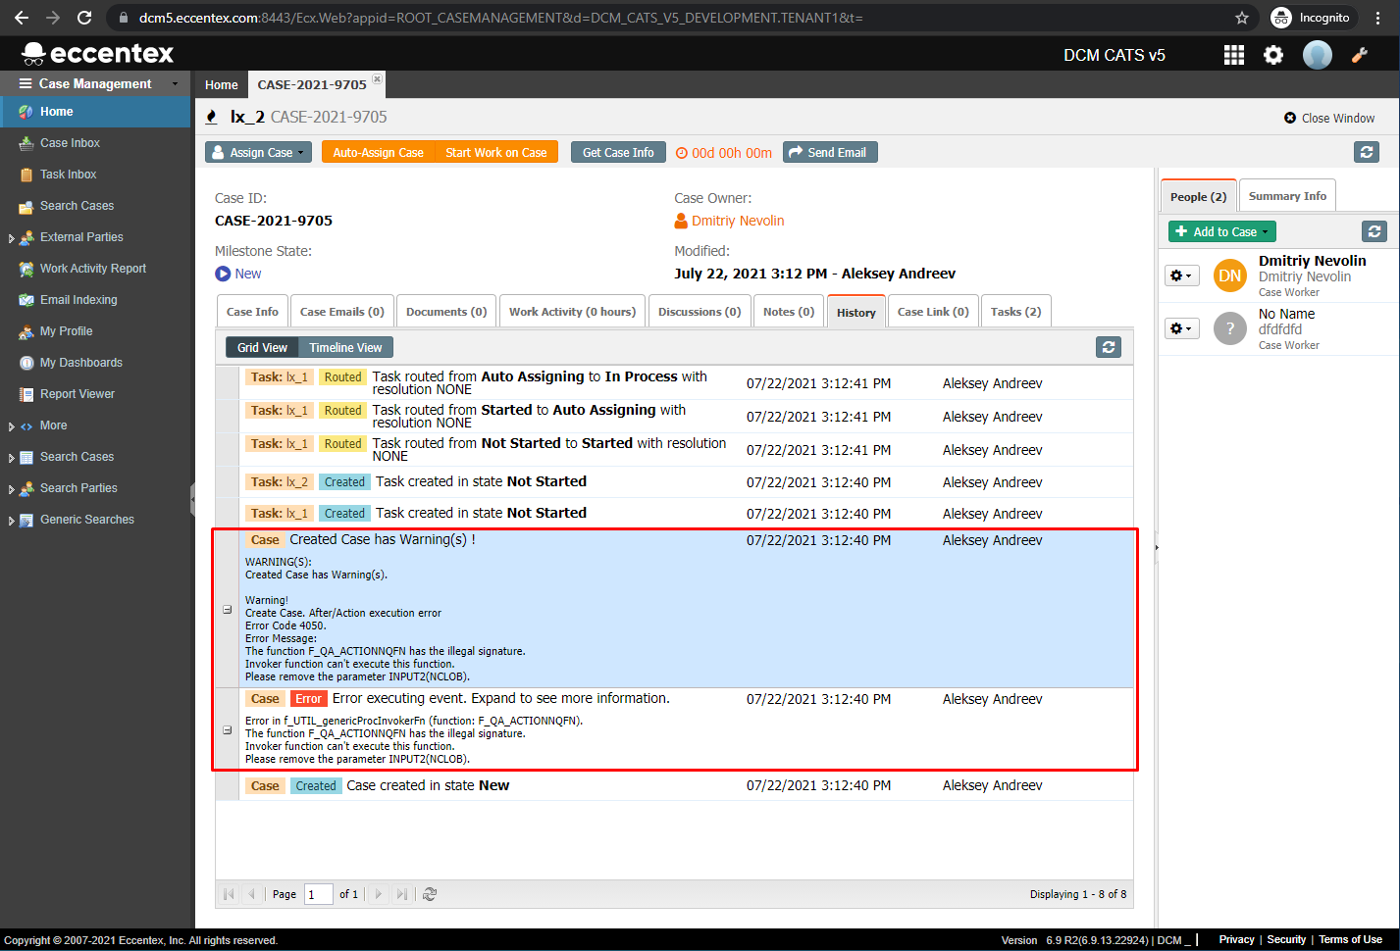Expand the More tree node
The height and width of the screenshot is (951, 1400).
pyautogui.click(x=11, y=426)
